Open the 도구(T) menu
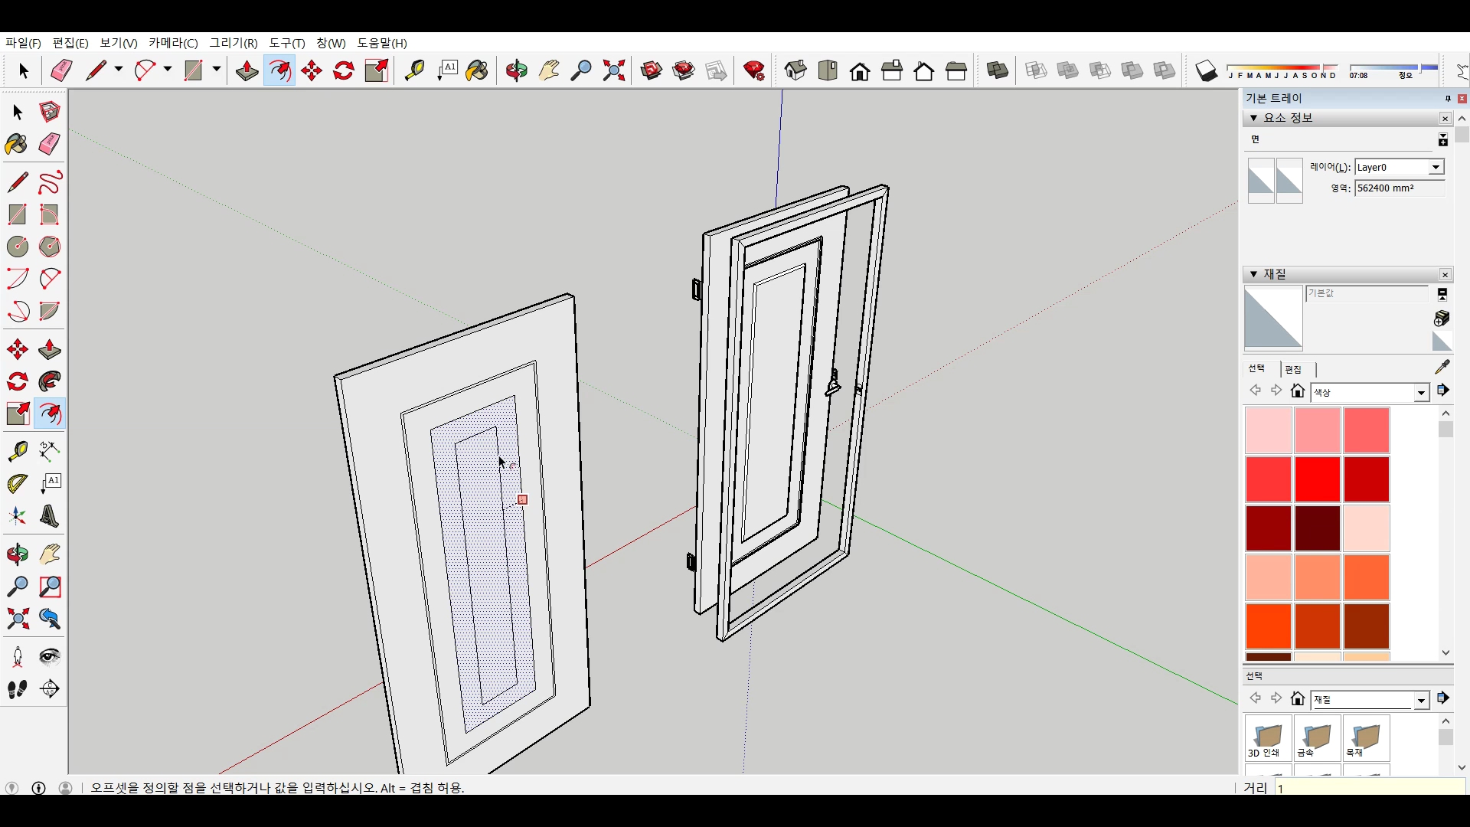Image resolution: width=1470 pixels, height=827 pixels. click(x=286, y=43)
